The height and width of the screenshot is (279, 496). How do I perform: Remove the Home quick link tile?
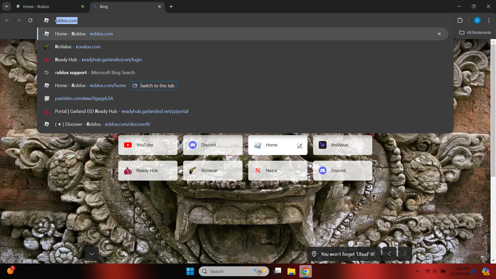click(x=299, y=145)
